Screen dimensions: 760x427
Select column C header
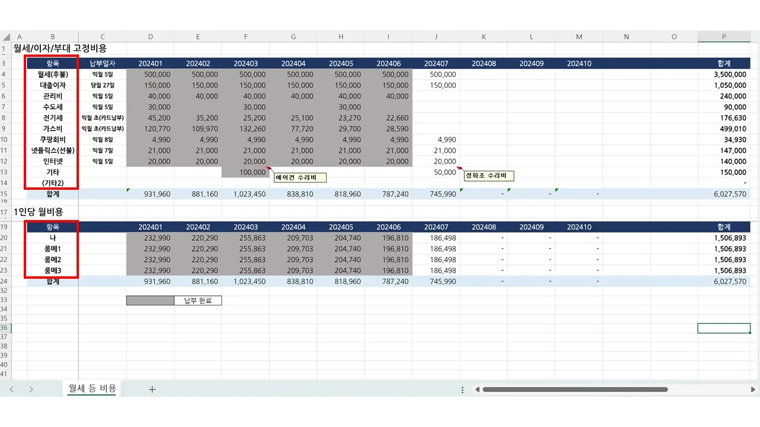[x=102, y=37]
